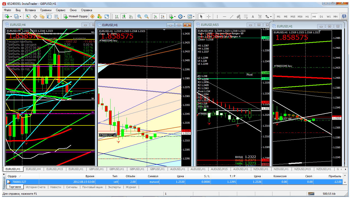Click the chat notification icon showing 4

(x=344, y=16)
